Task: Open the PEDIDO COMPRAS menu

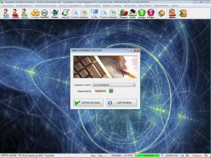Action: (x=112, y=6)
